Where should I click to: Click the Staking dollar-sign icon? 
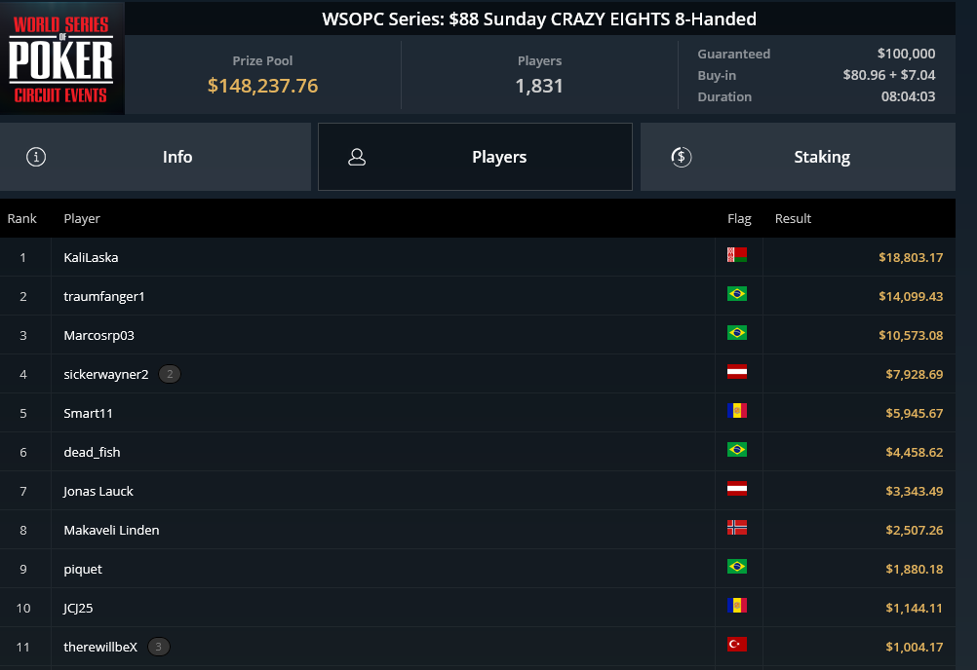[x=681, y=157]
